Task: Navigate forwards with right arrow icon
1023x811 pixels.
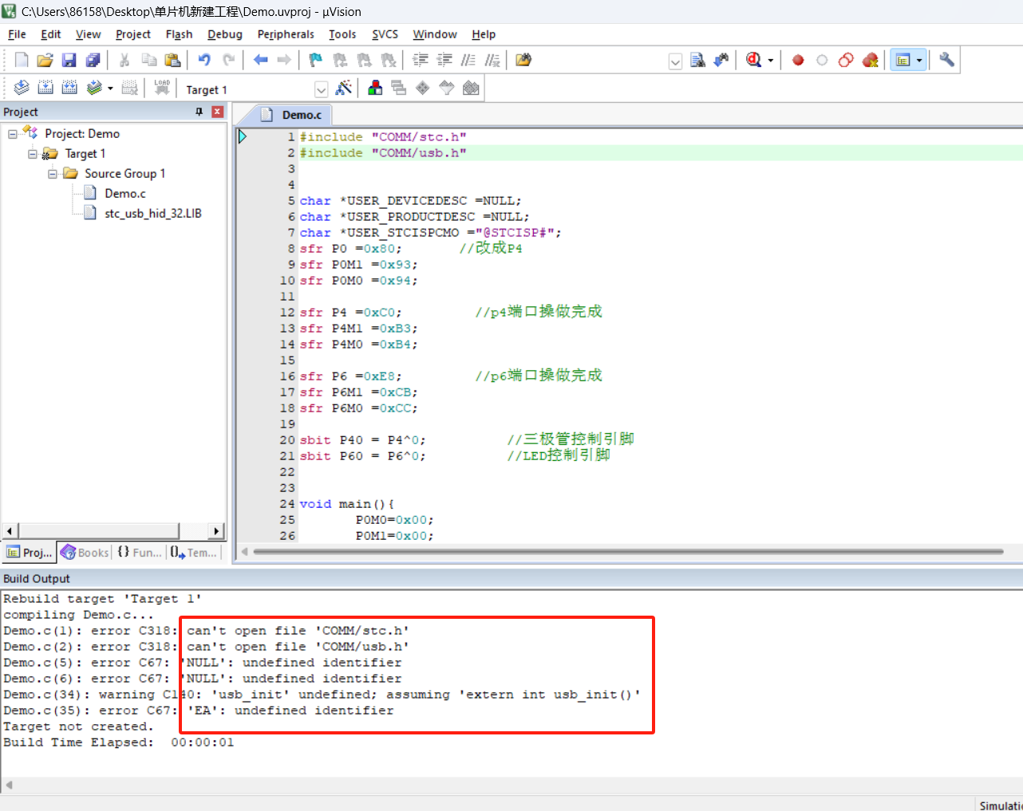Action: [x=284, y=60]
